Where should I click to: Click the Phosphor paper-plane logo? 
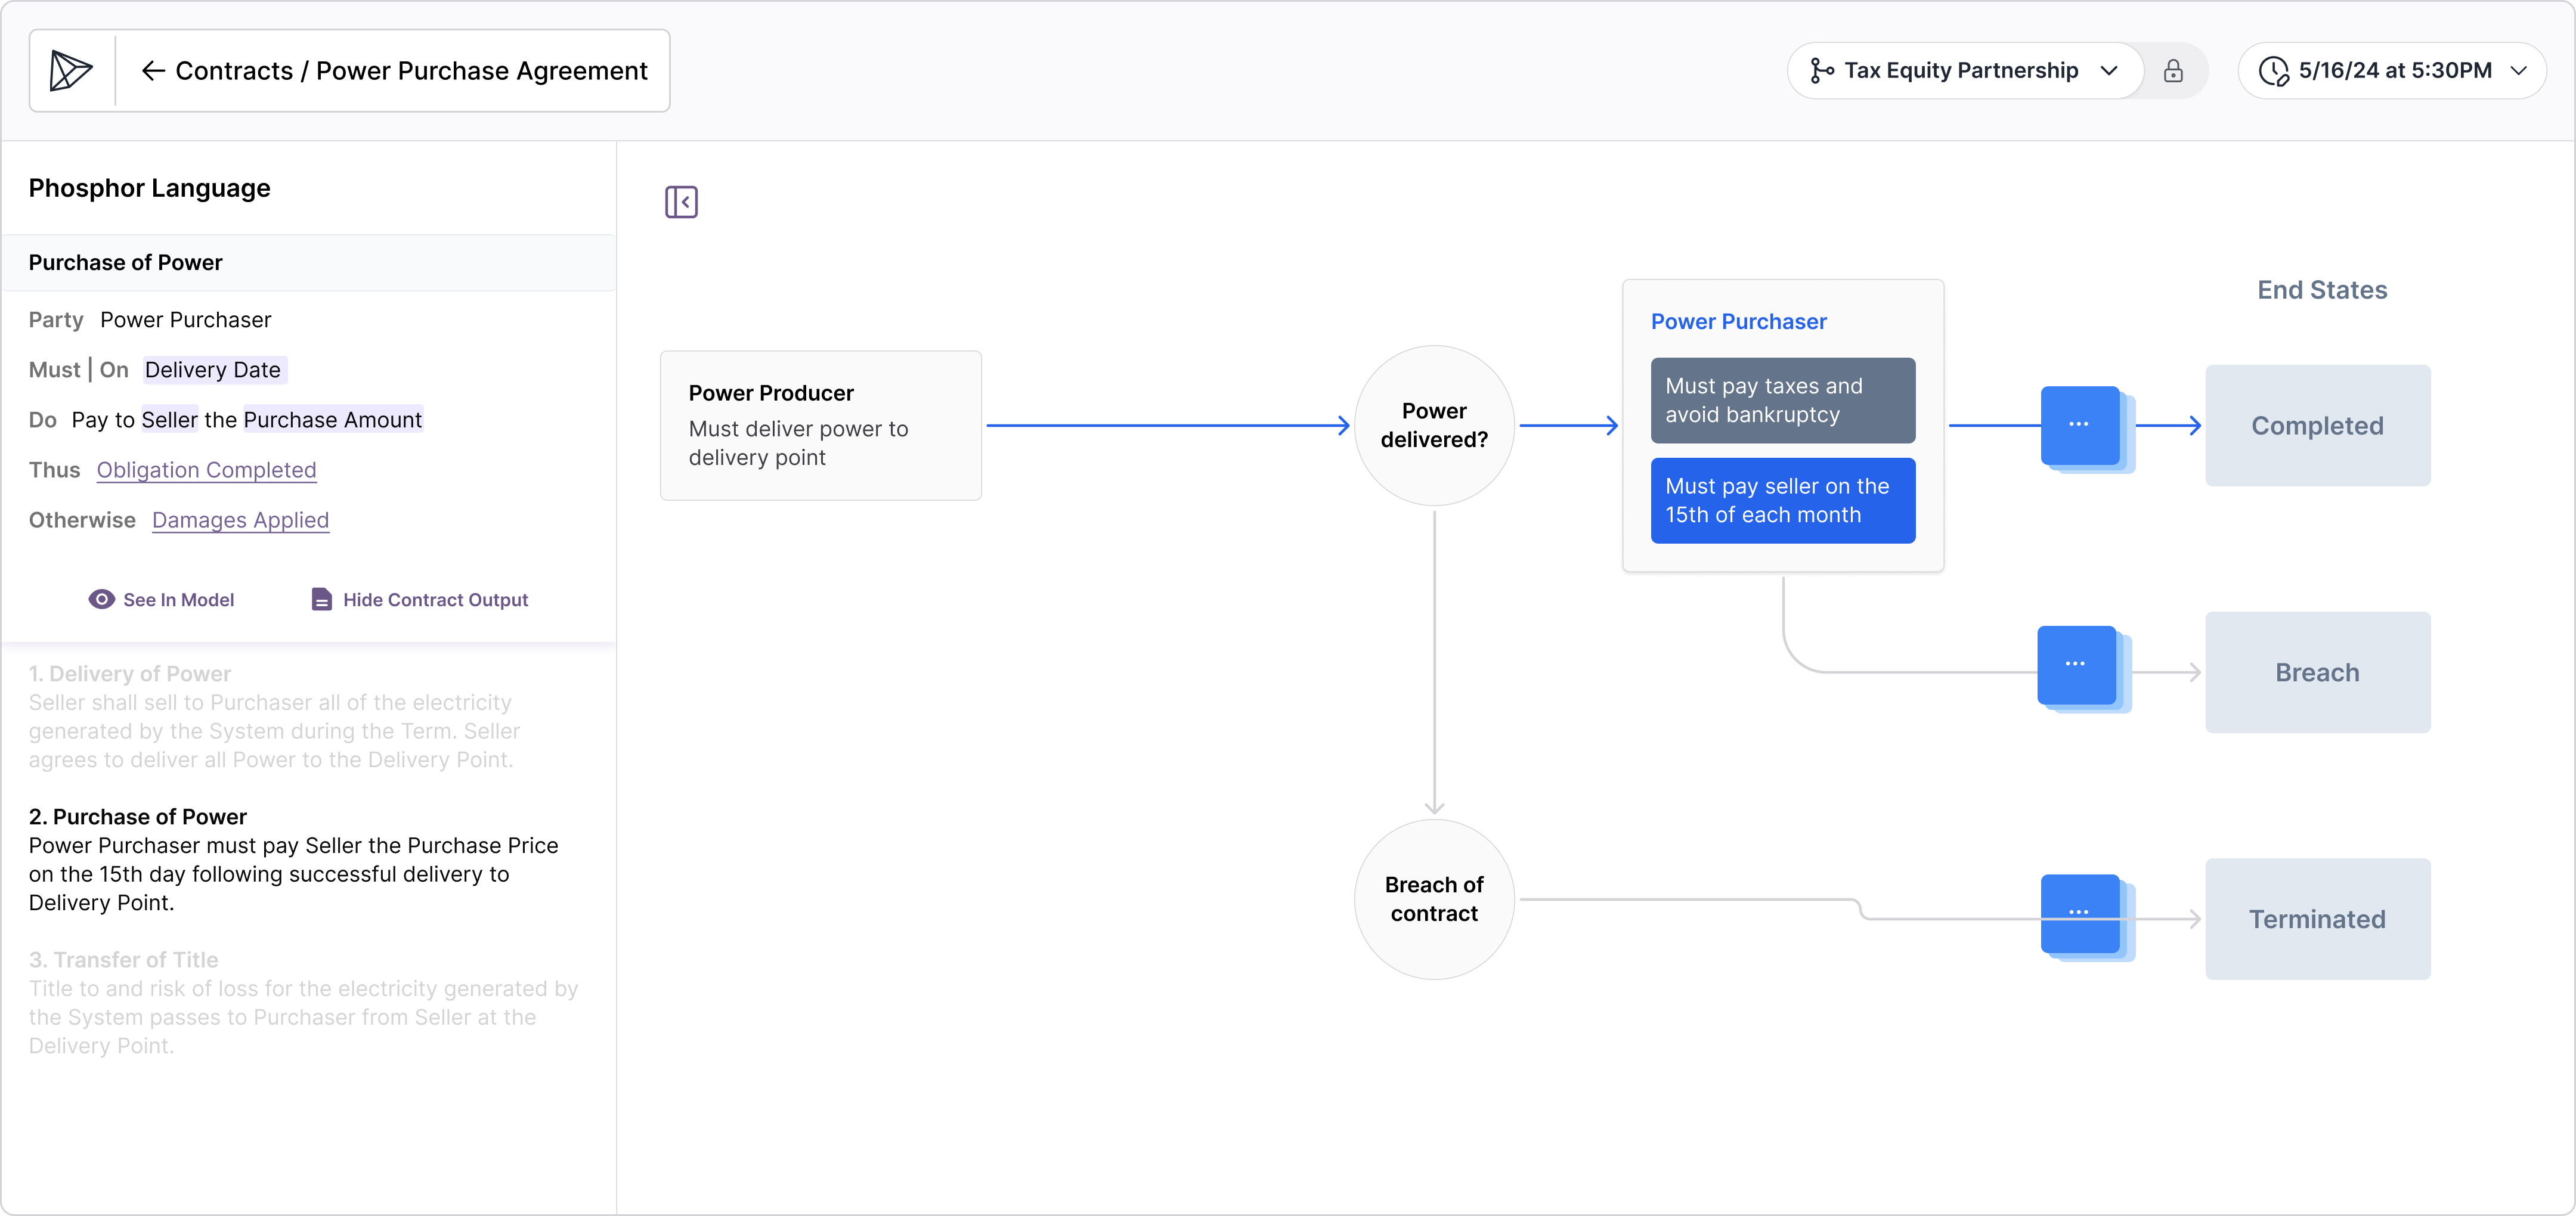(x=71, y=71)
